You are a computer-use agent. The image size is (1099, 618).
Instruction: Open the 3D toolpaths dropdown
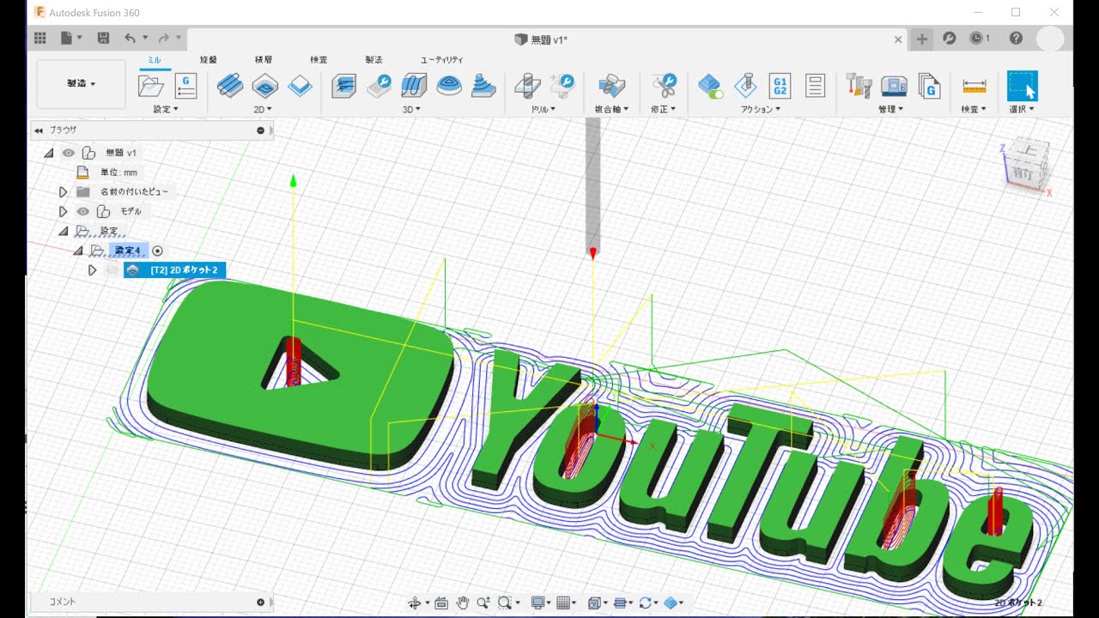(x=412, y=109)
